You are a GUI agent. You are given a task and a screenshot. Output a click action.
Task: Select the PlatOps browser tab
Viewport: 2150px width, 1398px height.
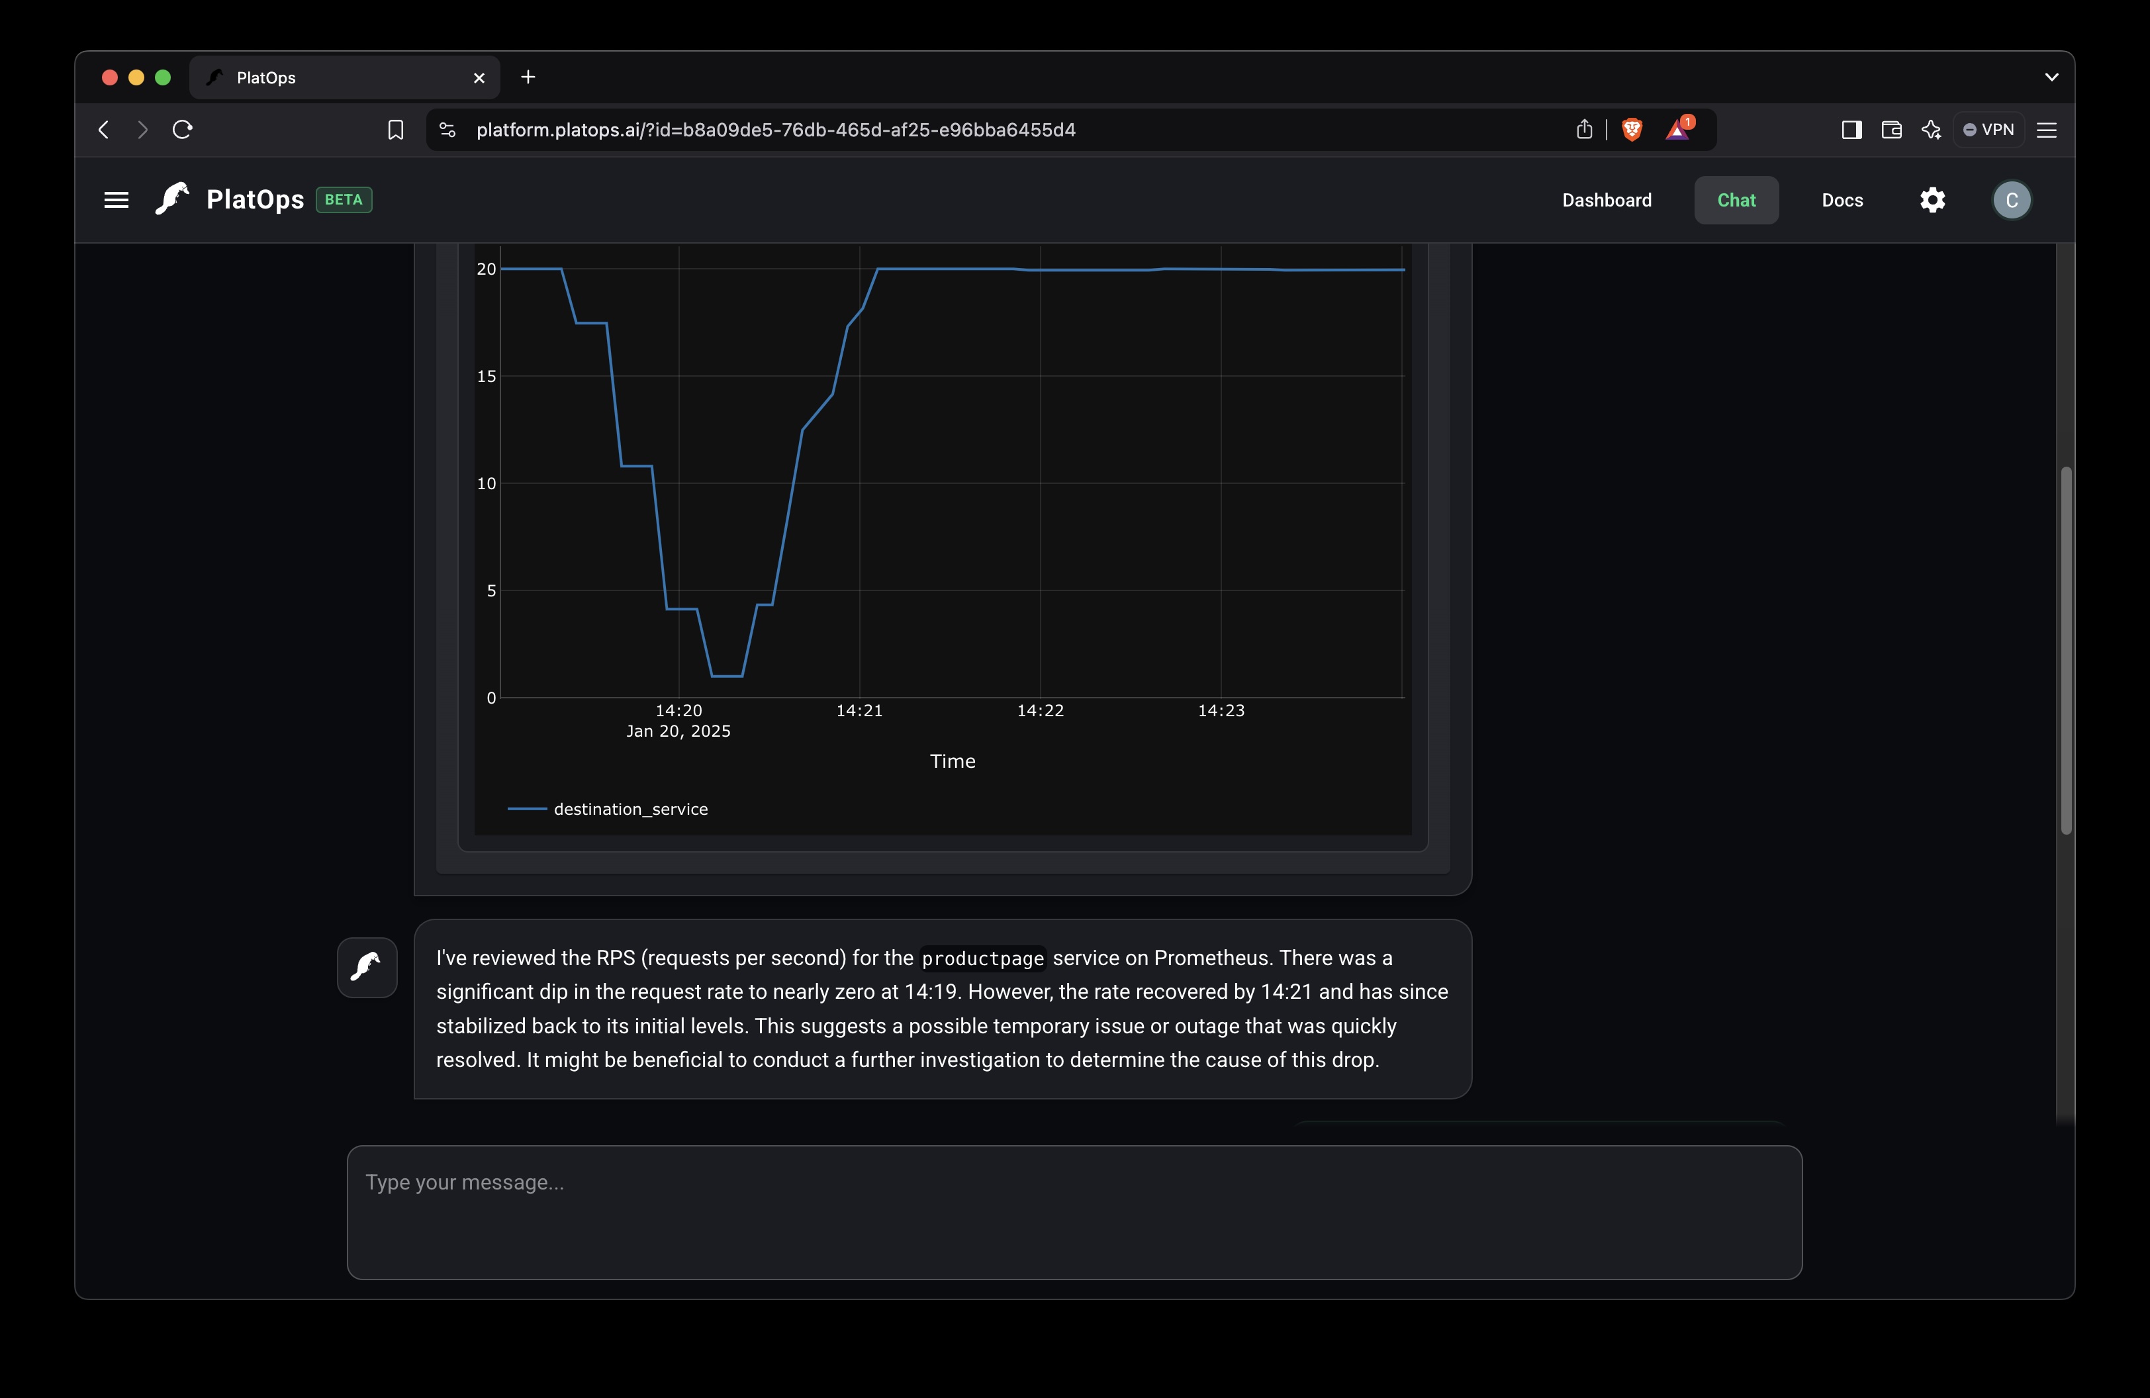pyautogui.click(x=344, y=77)
